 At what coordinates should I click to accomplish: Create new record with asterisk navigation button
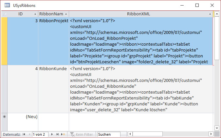coord(63,134)
